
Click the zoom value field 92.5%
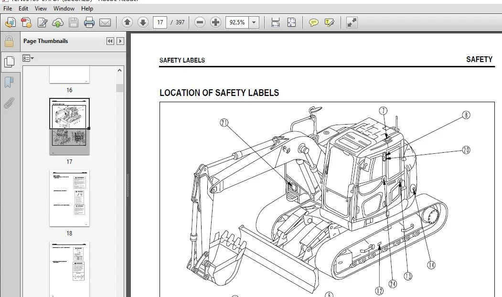click(x=237, y=22)
